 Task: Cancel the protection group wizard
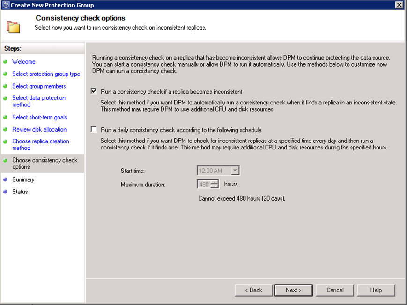335,290
